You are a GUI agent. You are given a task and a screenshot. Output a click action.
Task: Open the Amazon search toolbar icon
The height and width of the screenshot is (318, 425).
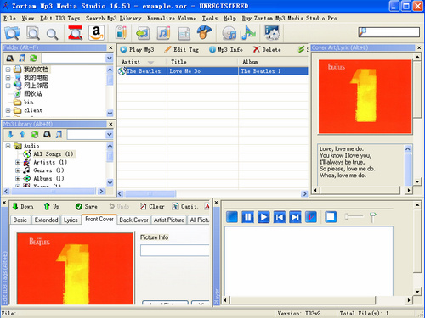click(x=96, y=33)
